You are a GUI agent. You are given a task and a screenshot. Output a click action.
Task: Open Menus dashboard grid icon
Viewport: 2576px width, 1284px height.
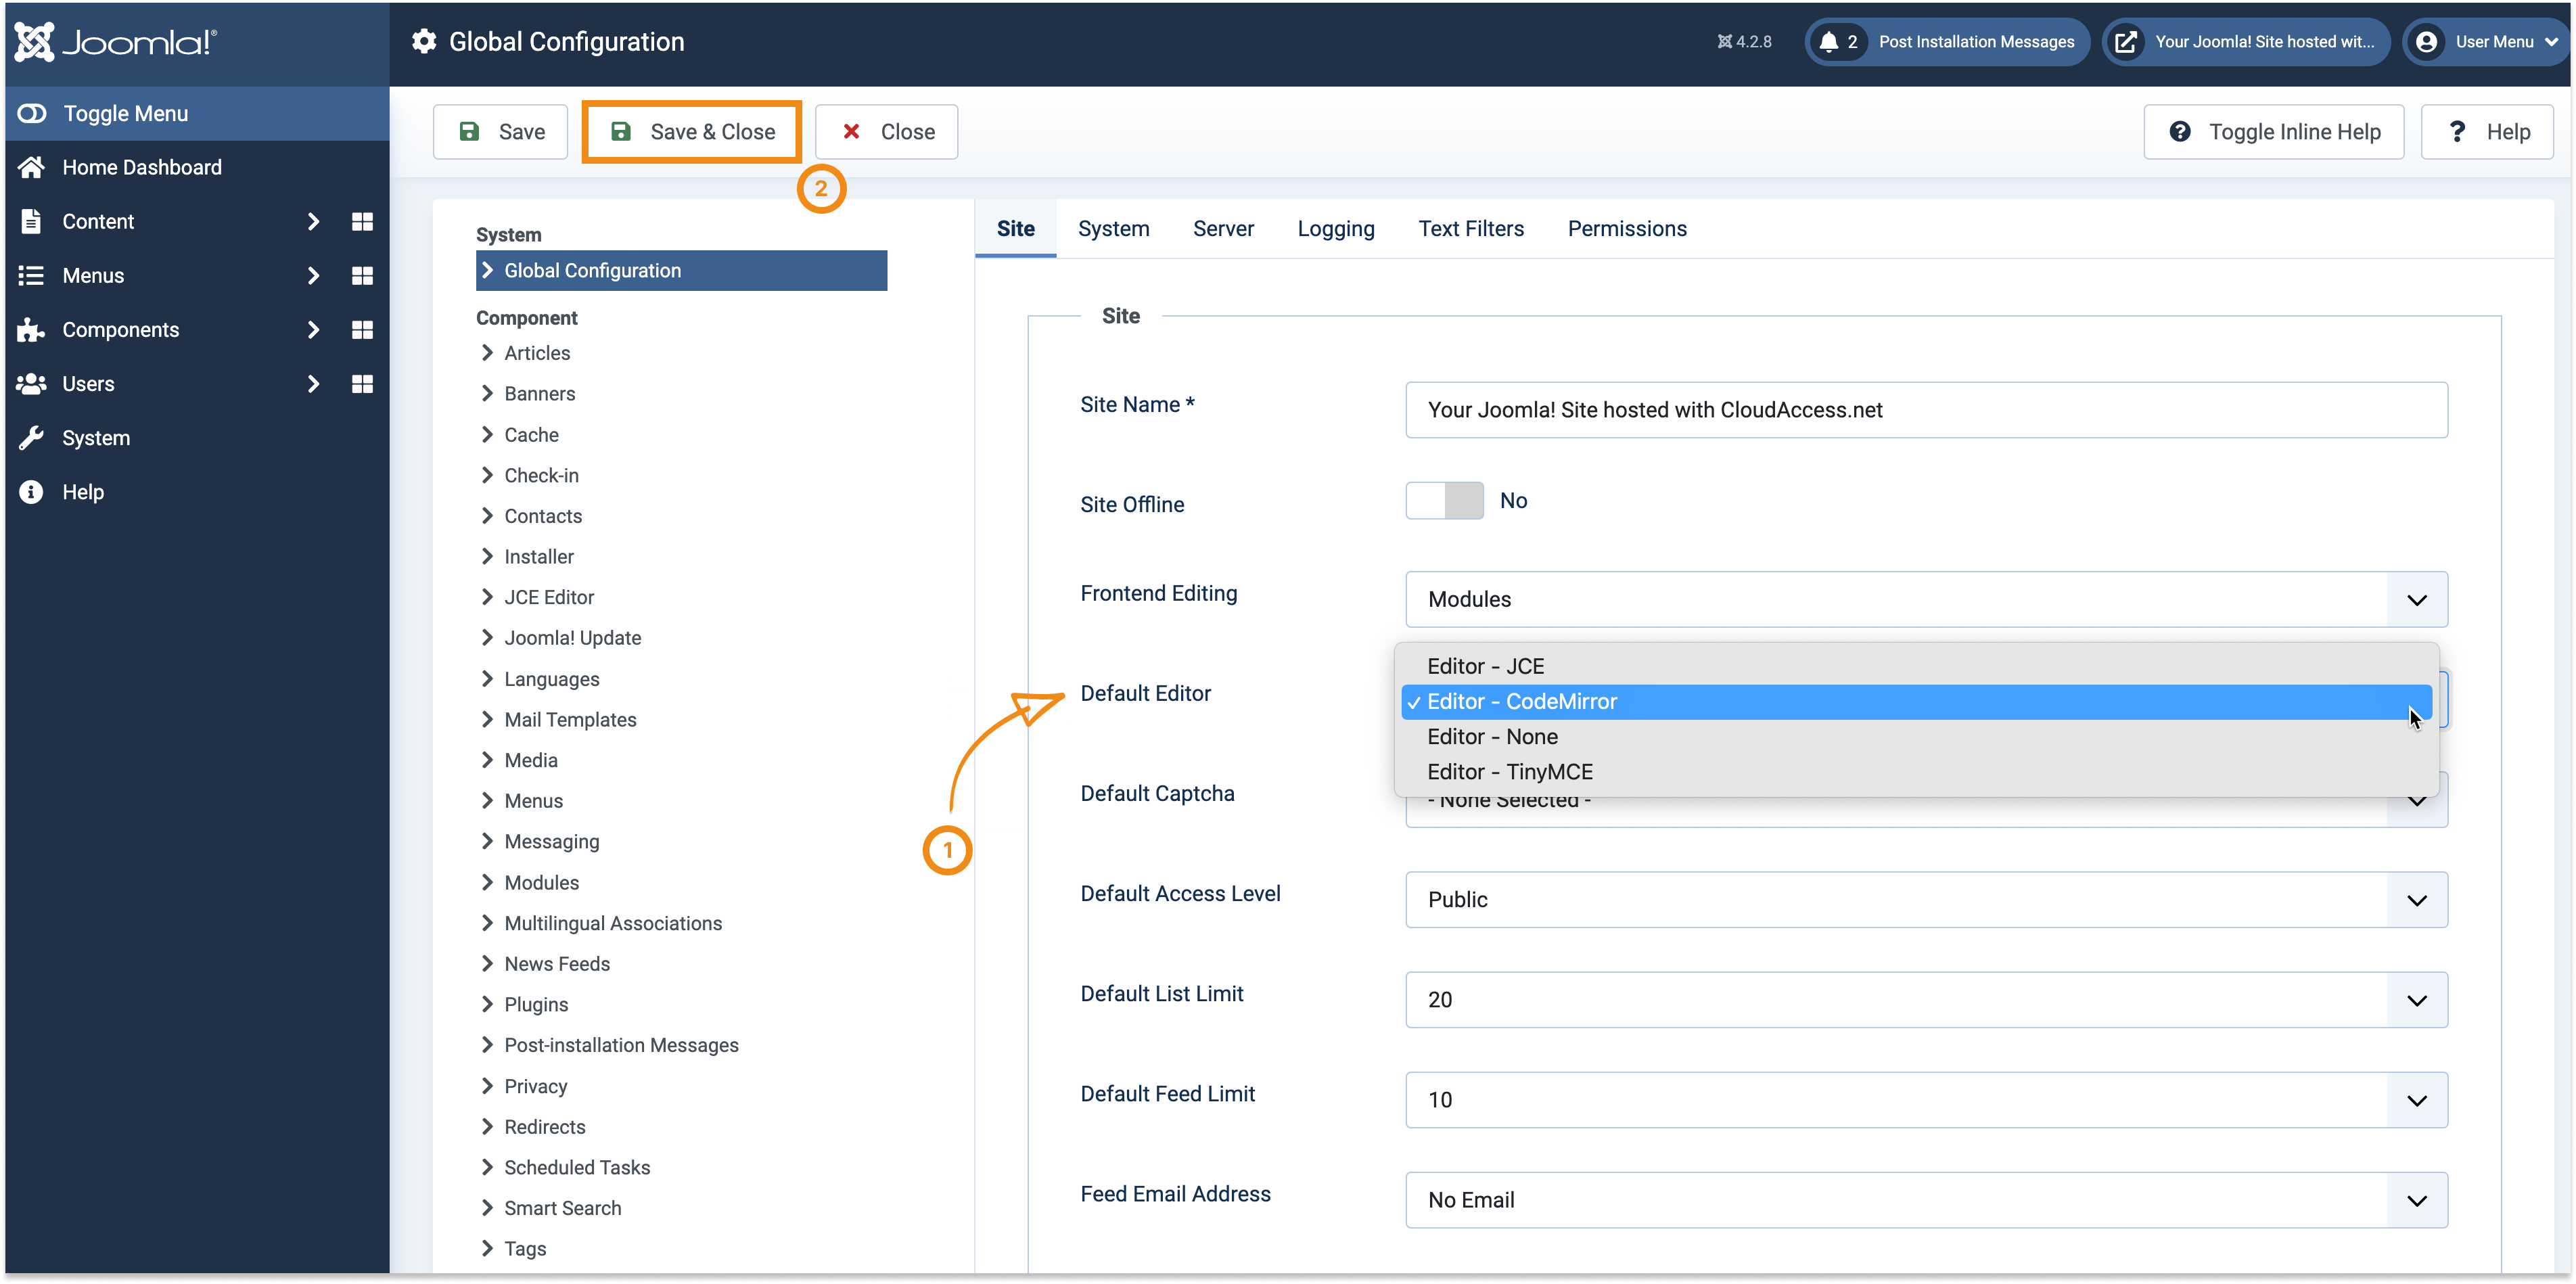coord(362,275)
